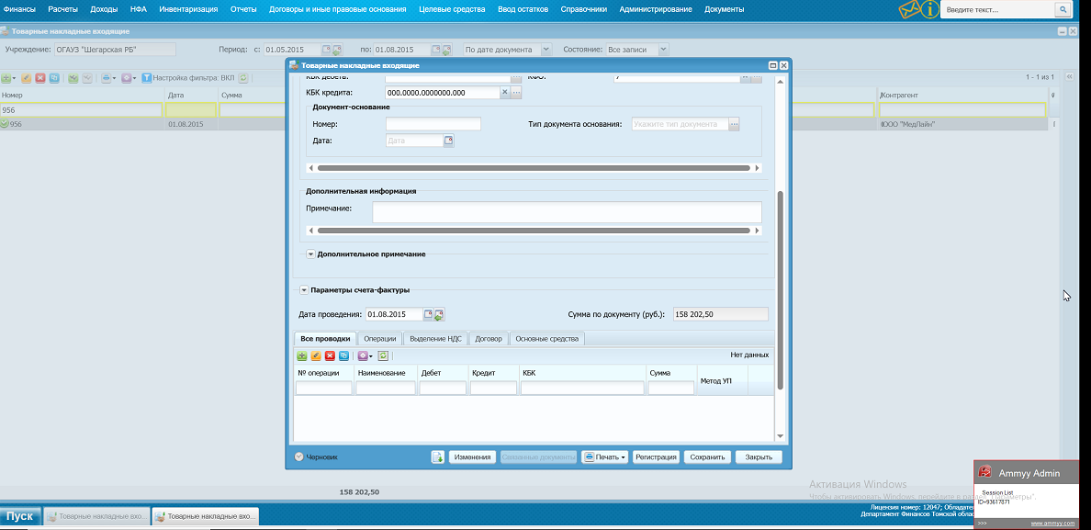Open the Инвентаризация menu
Image resolution: width=1091 pixels, height=530 pixels.
point(188,9)
